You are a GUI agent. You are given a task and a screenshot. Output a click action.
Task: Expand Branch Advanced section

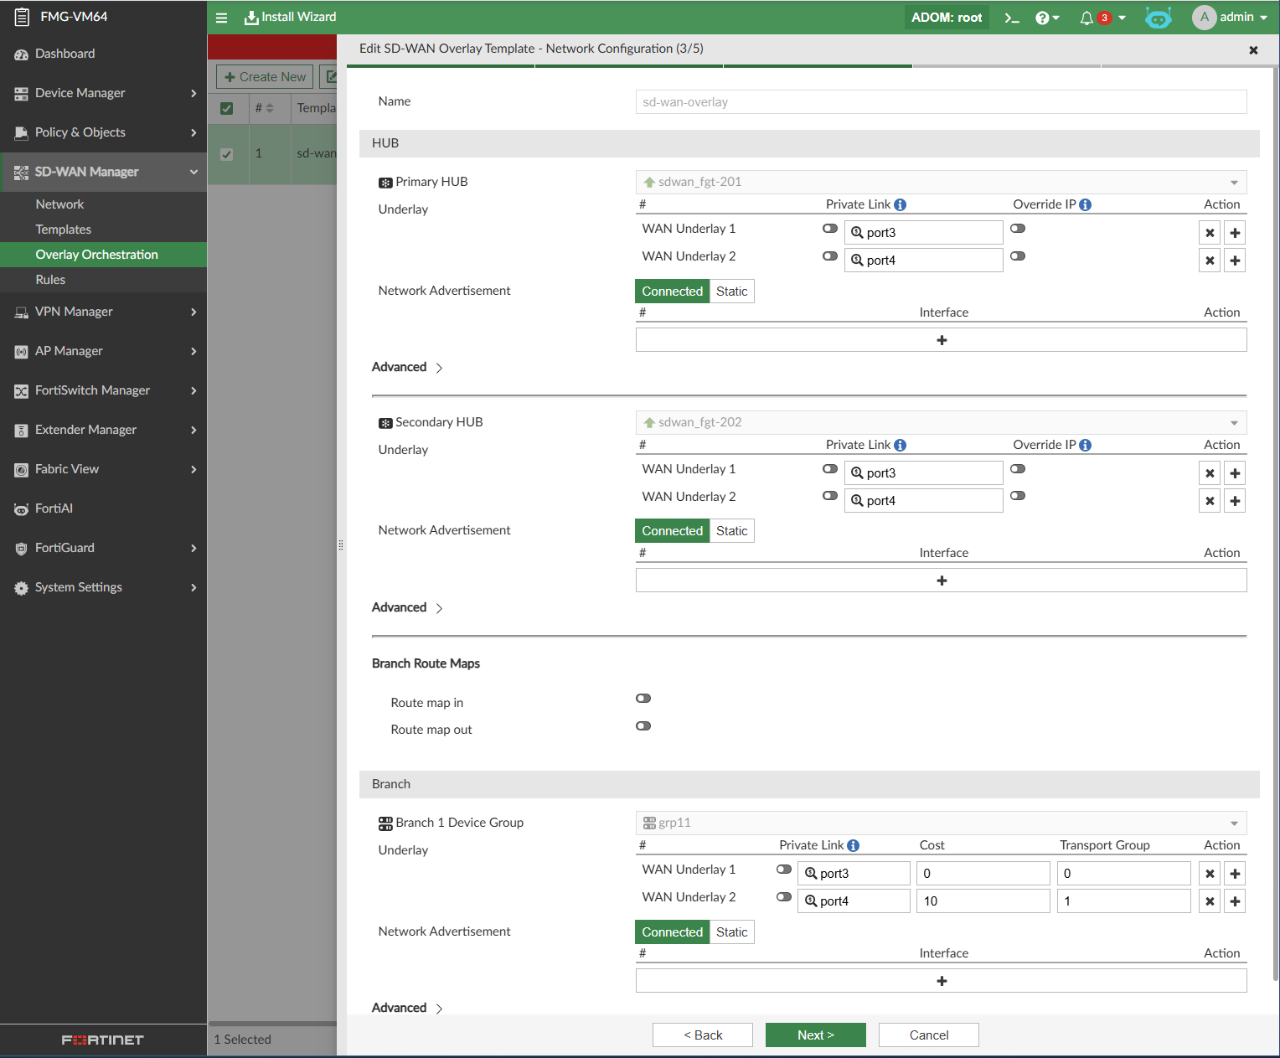[x=407, y=1008]
